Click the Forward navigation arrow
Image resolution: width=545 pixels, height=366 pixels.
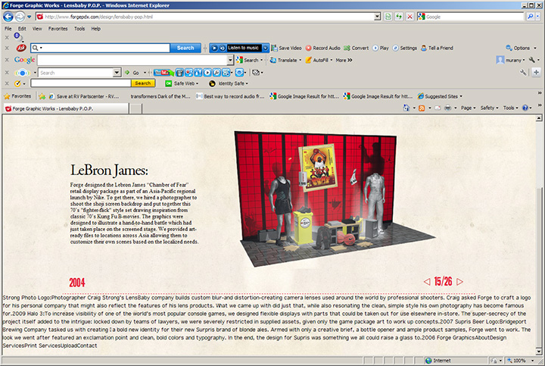pos(20,17)
